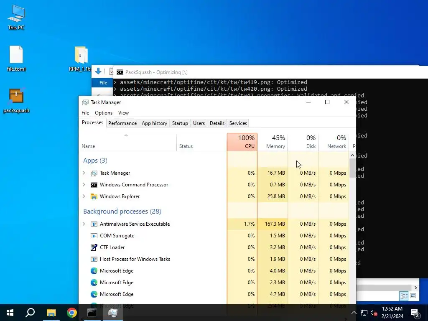Screen dimensions: 428x321
Task: Click the COM Surrogate process icon
Action: [94, 236]
